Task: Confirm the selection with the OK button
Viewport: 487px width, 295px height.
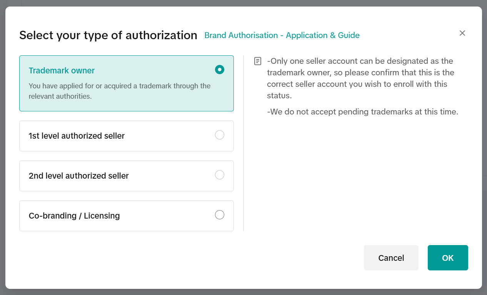Action: pos(448,258)
